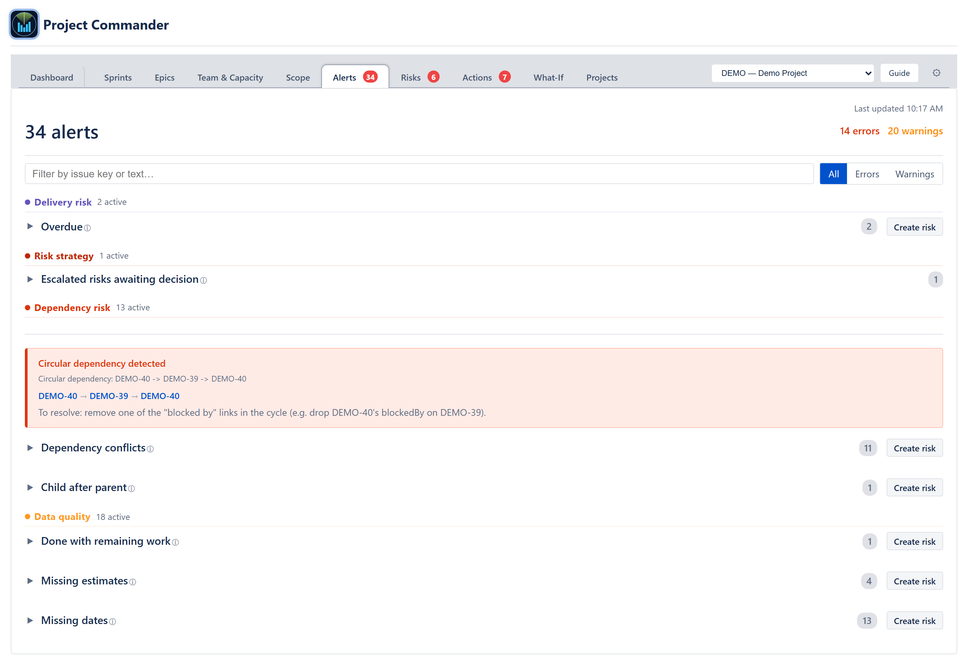
Task: Open the Scope tab
Action: 298,78
